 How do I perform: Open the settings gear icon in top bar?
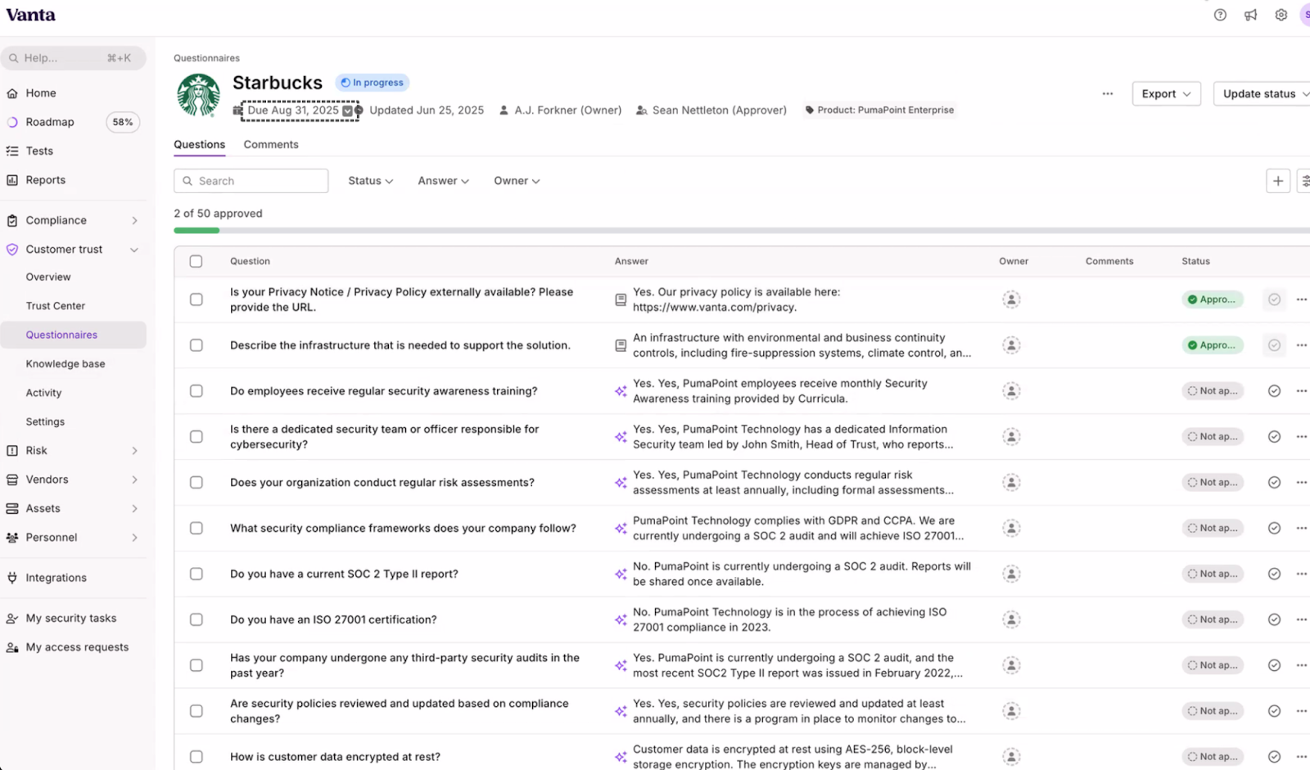coord(1281,15)
